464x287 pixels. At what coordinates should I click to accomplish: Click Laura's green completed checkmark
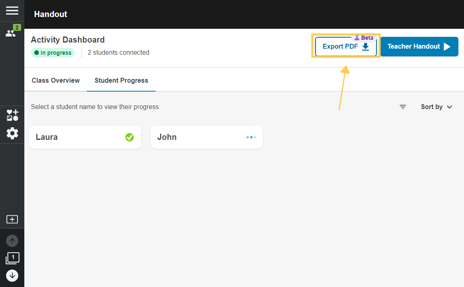point(129,137)
